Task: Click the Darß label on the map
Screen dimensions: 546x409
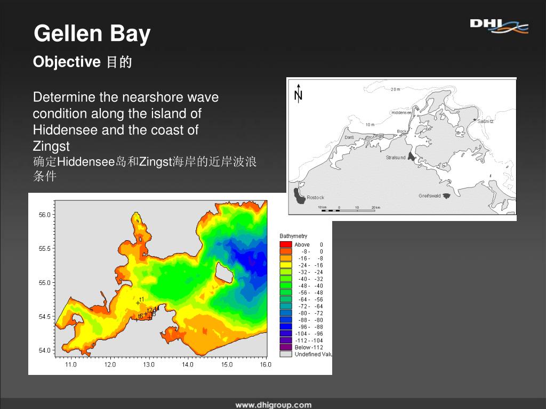Action: tap(349, 137)
